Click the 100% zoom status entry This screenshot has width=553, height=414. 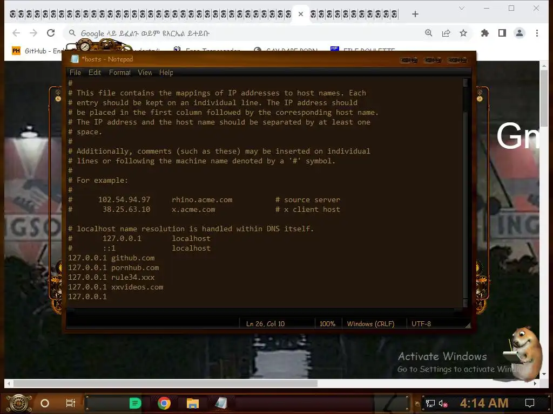tap(327, 323)
